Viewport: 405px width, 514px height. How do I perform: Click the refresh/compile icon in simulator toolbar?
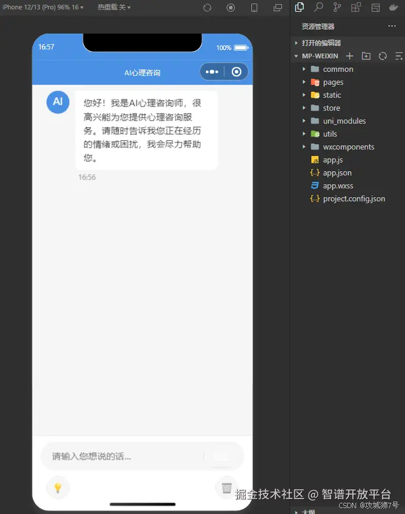click(x=207, y=8)
